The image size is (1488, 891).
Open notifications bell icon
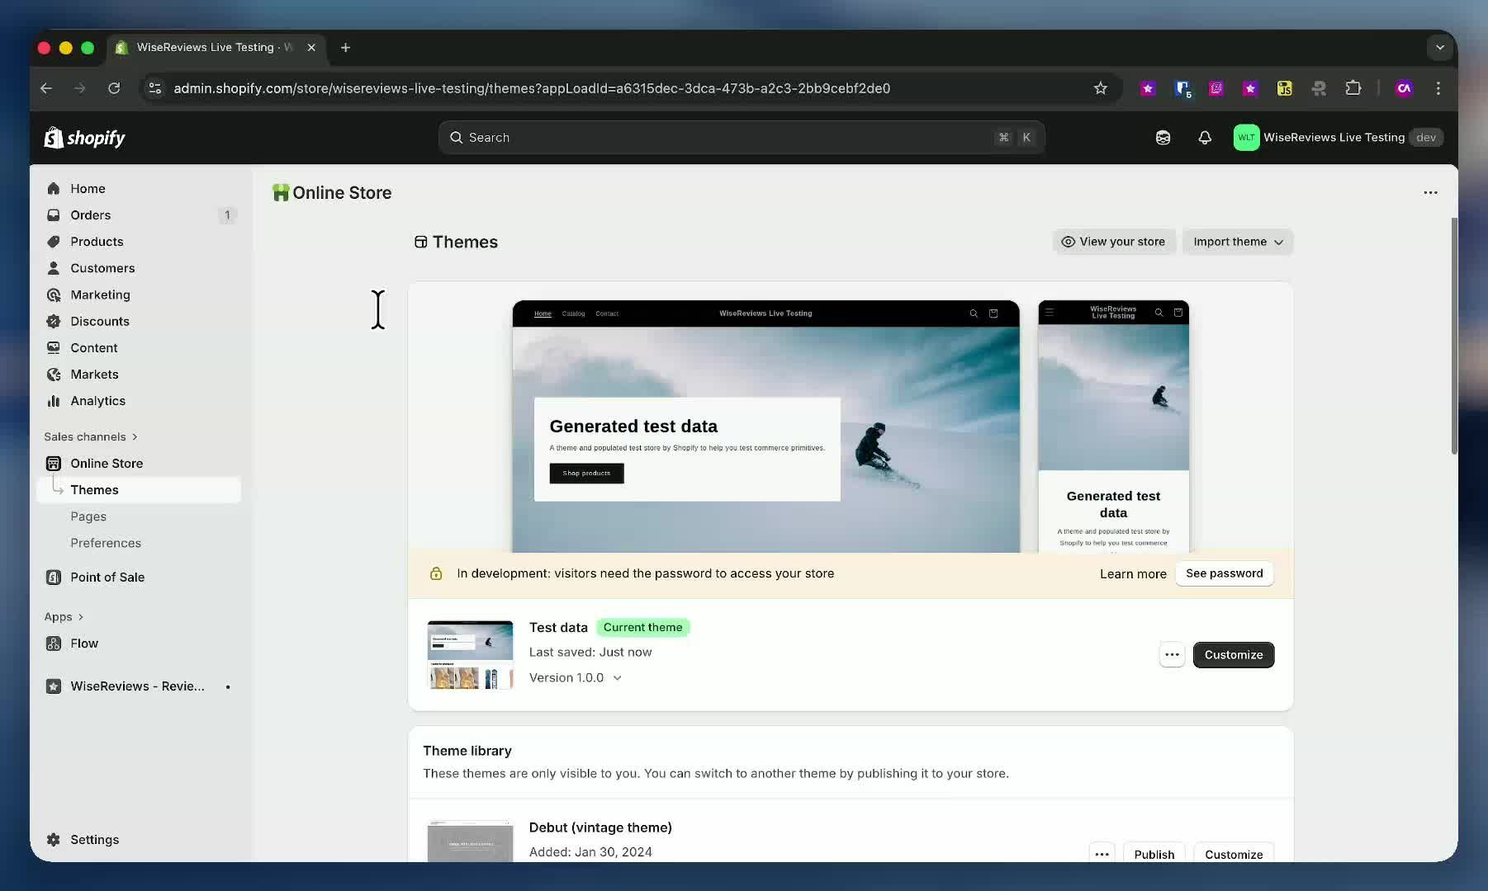(x=1205, y=138)
